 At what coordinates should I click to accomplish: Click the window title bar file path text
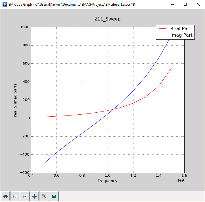[85, 5]
